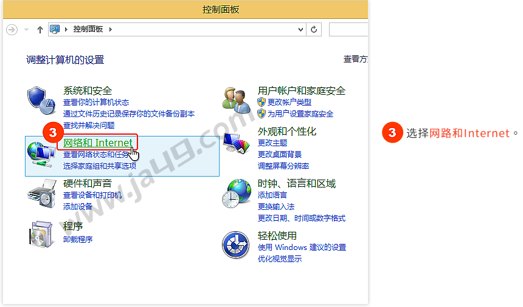Expand the recent locations arrow beside Back

27,29
